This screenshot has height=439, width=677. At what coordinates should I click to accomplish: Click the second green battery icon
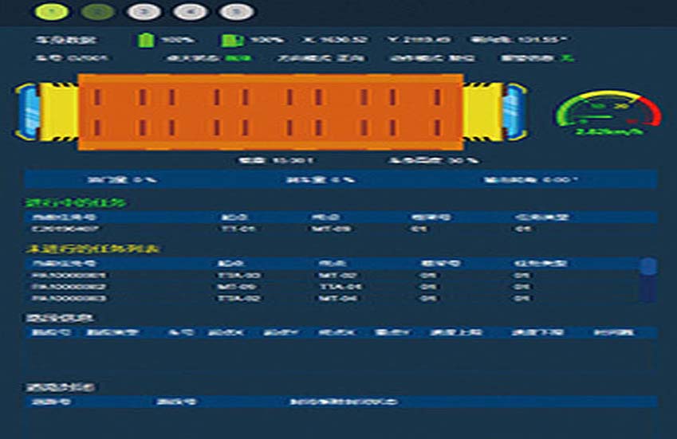click(228, 39)
